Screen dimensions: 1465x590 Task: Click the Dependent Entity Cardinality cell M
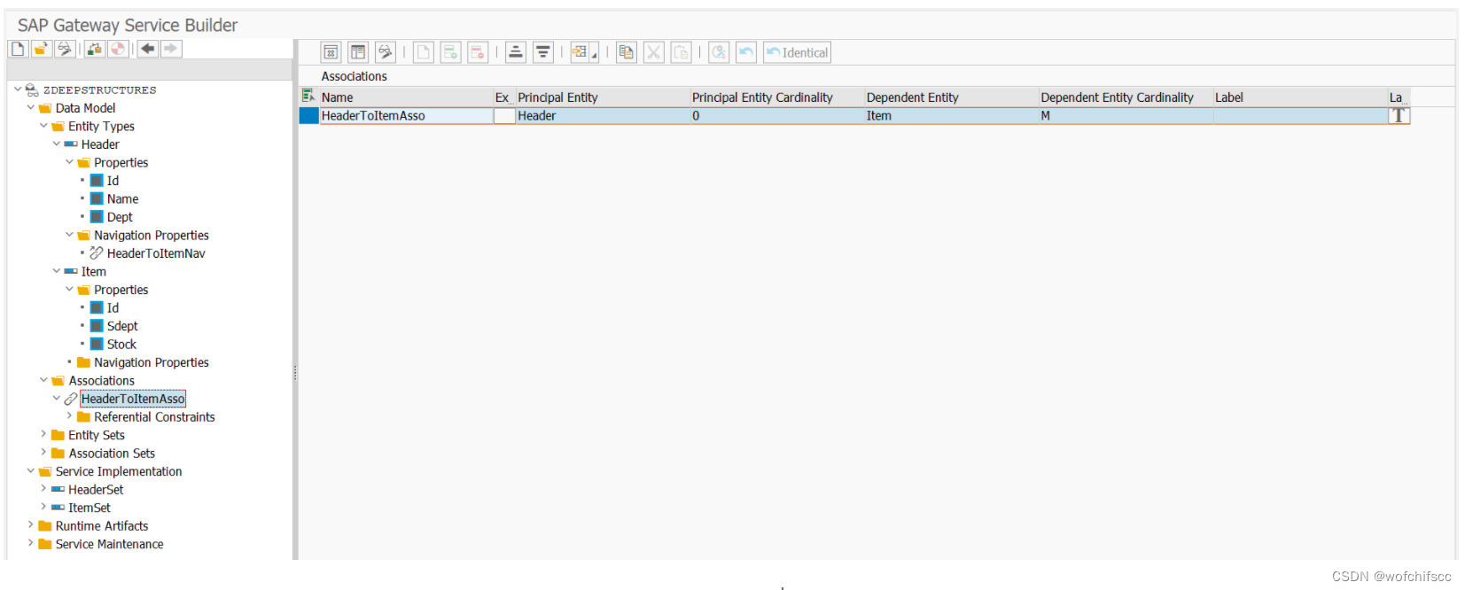(x=1126, y=115)
